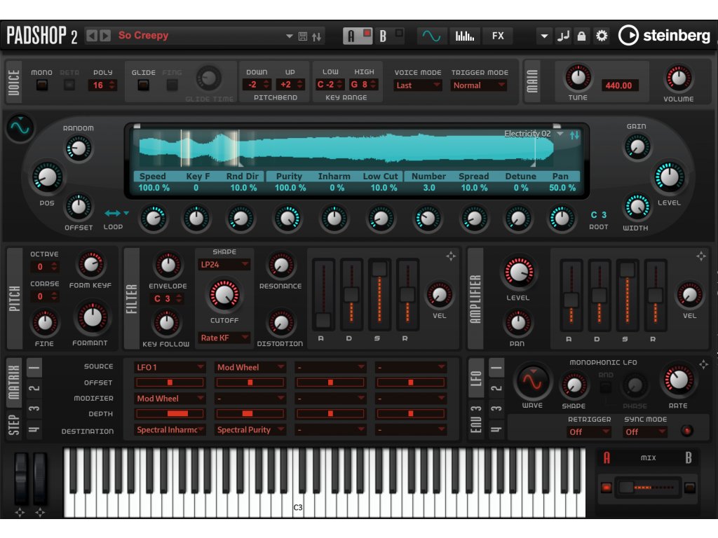This screenshot has height=538, width=718.
Task: Click the LFO section cross arrows icon
Action: click(703, 364)
